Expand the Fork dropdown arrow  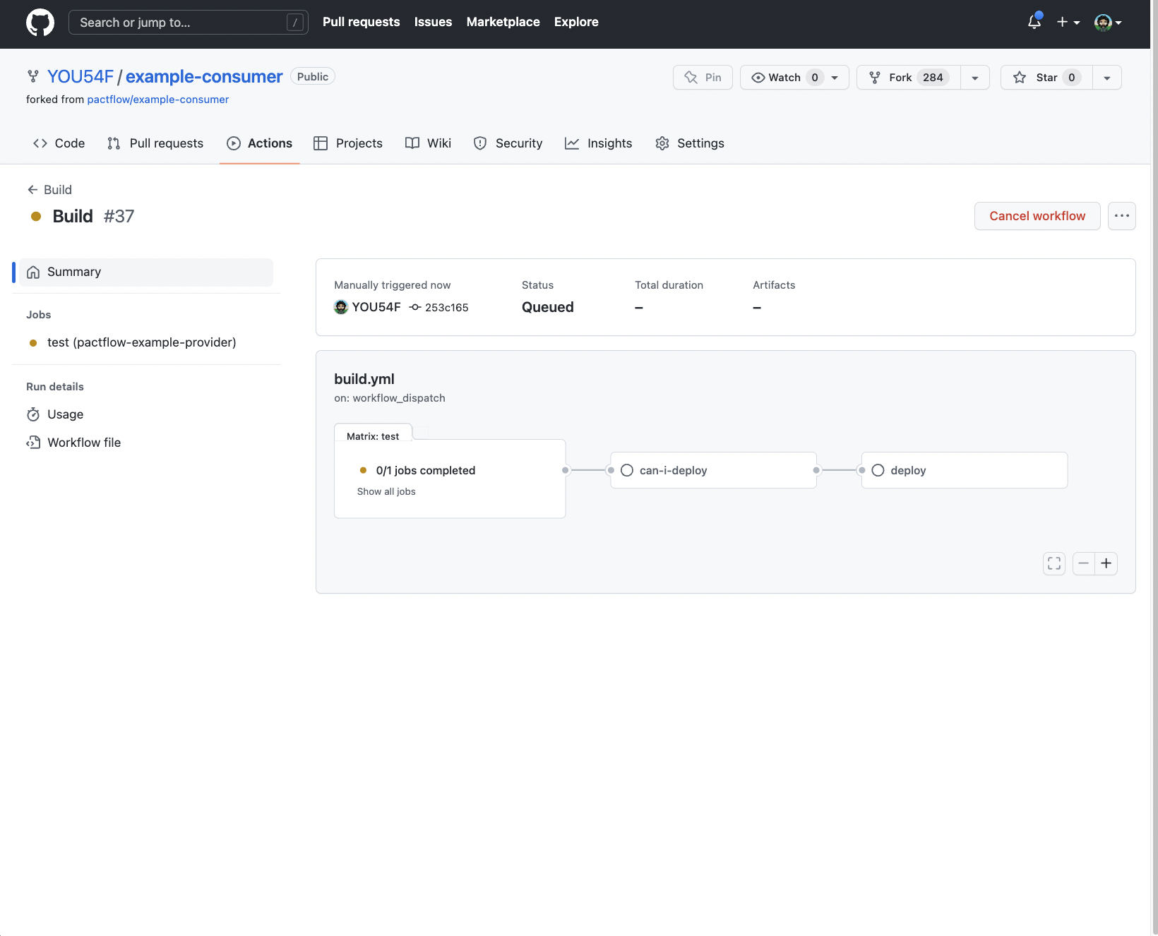(974, 78)
